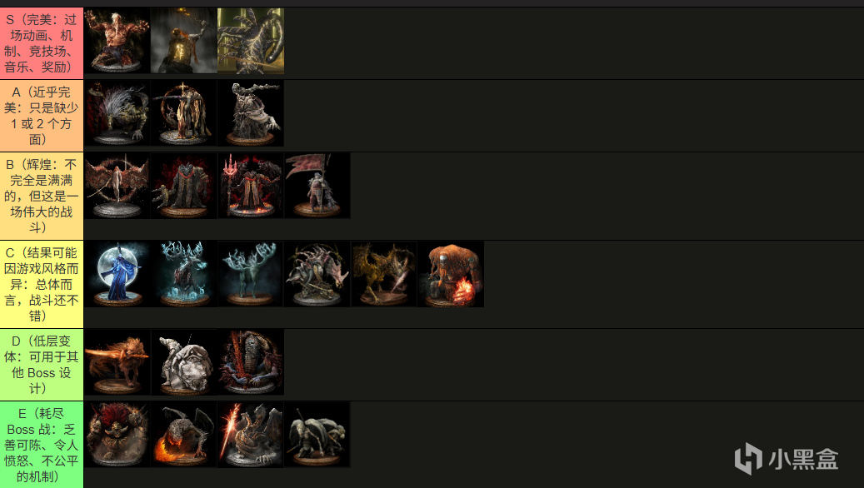Viewport: 864px width, 488px height.
Task: Select the muscular giant boss in S tier
Action: (117, 41)
